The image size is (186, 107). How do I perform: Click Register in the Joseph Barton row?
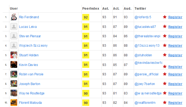tap(175, 84)
